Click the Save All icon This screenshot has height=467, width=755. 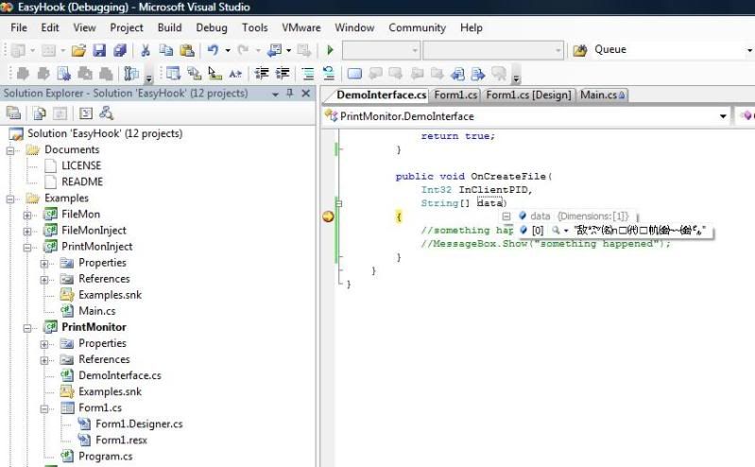click(119, 50)
